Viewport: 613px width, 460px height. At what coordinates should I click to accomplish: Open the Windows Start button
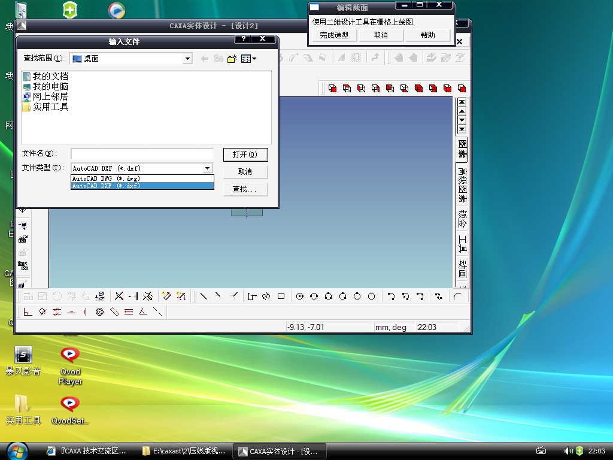pyautogui.click(x=17, y=452)
